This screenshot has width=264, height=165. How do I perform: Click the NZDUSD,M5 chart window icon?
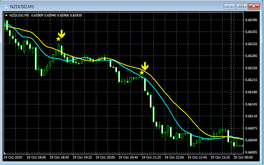[6, 6]
